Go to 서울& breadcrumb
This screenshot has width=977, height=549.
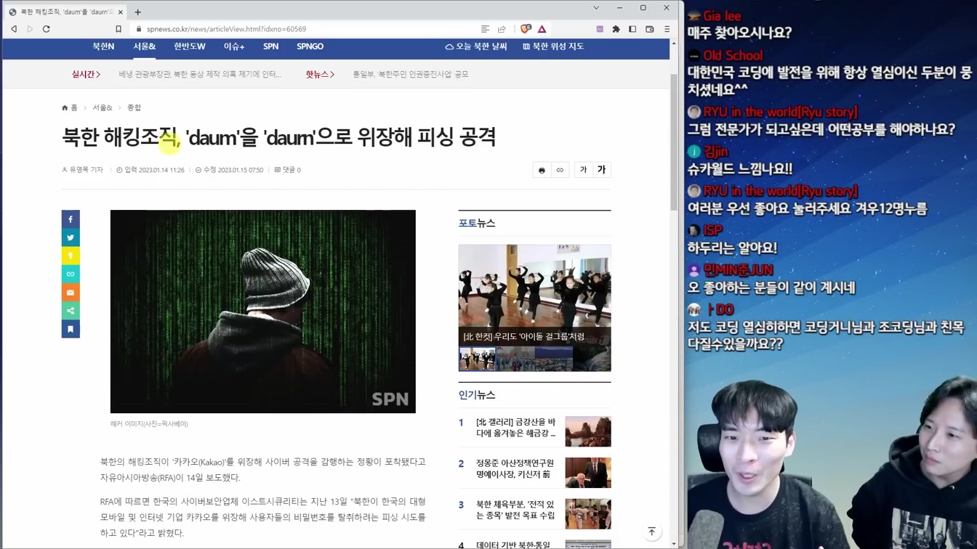(x=102, y=107)
